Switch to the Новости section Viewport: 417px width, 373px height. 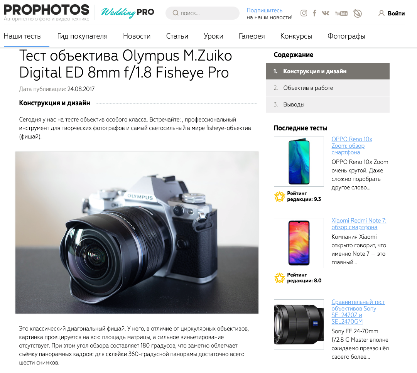[137, 36]
